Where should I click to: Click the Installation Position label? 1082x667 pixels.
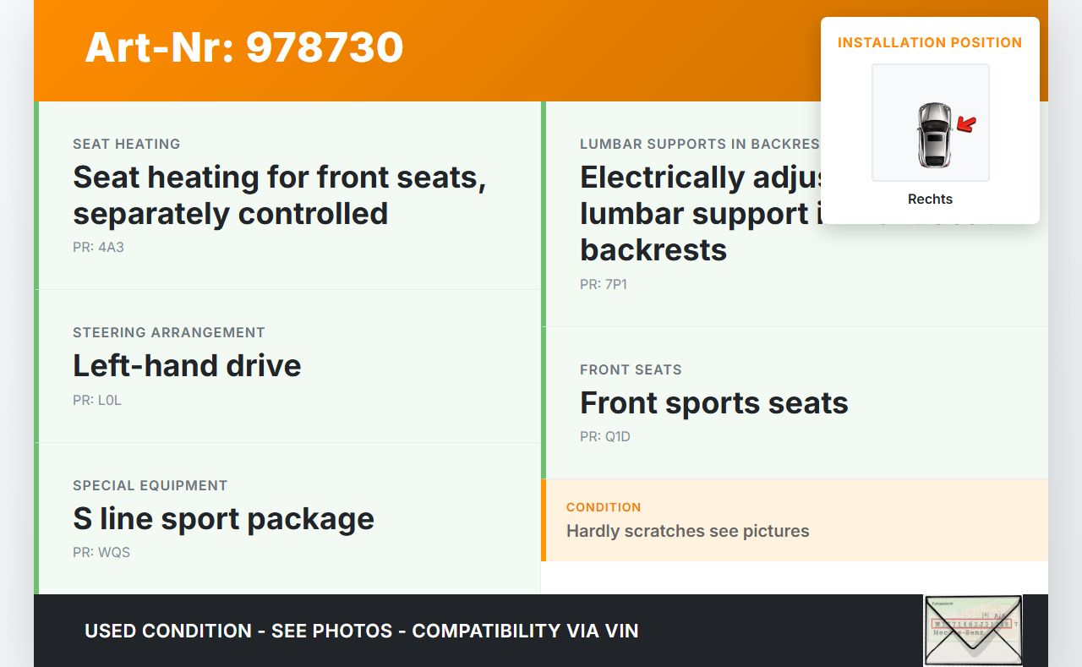coord(930,42)
